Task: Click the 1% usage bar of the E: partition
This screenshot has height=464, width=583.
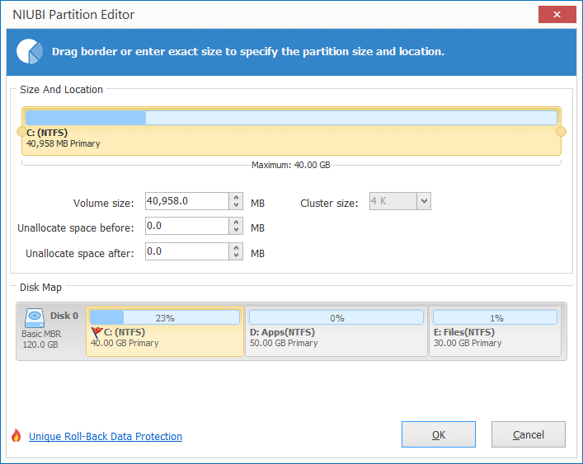Action: coord(495,317)
